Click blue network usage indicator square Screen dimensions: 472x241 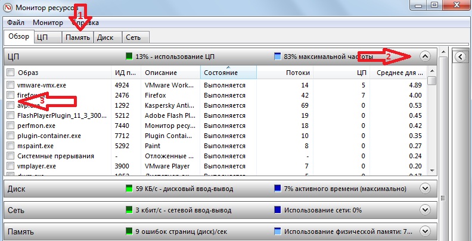[278, 209]
